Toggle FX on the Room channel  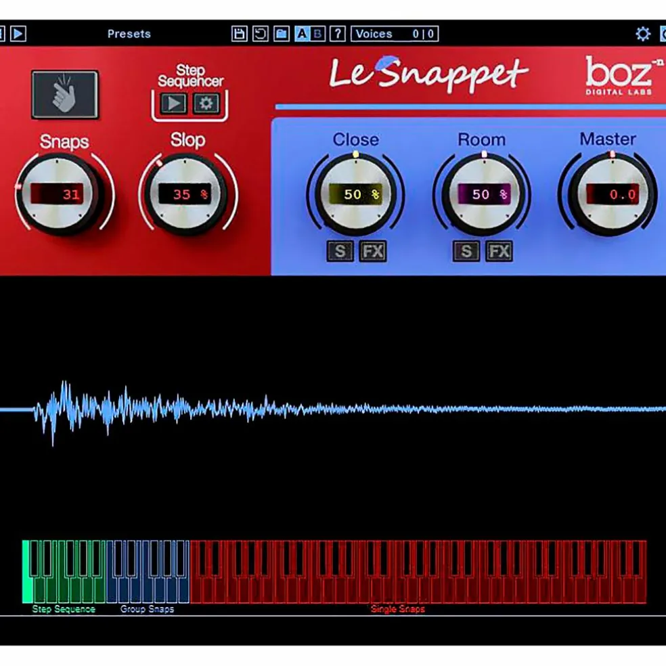499,251
